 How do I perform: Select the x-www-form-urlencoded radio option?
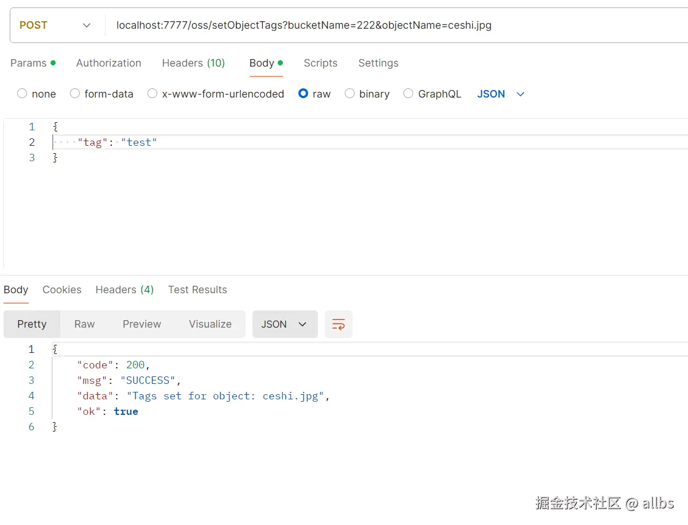click(152, 94)
